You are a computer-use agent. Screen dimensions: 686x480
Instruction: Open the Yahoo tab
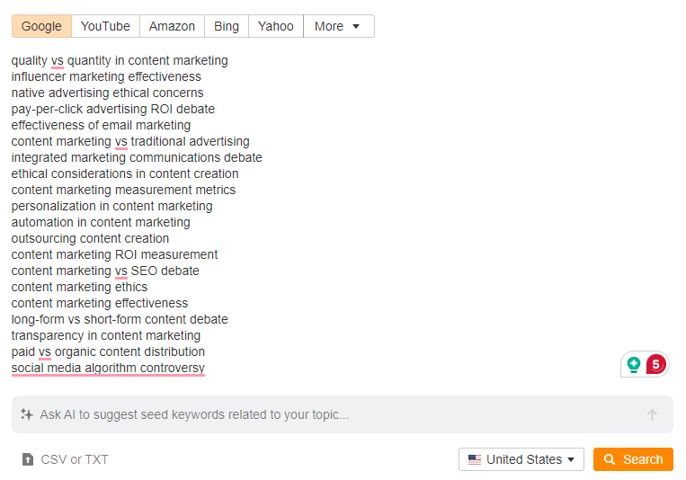pos(275,26)
